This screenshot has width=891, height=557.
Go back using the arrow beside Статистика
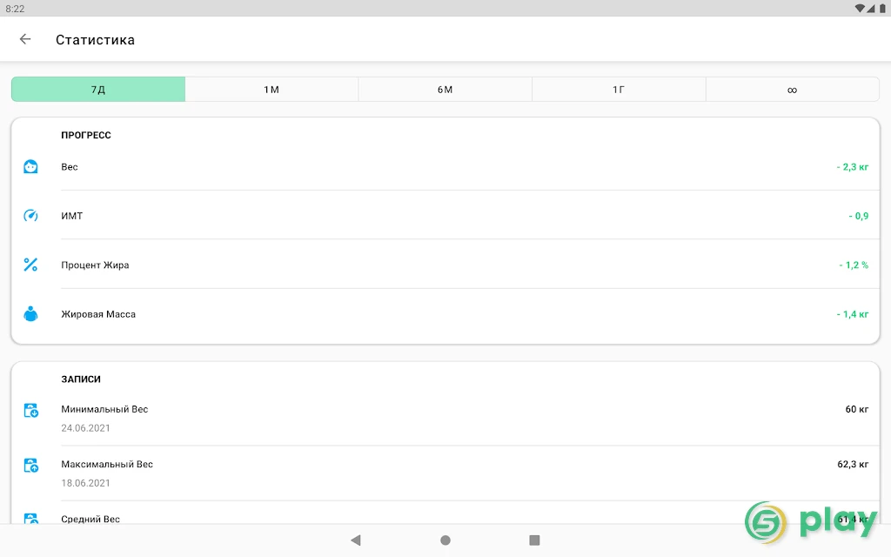25,39
